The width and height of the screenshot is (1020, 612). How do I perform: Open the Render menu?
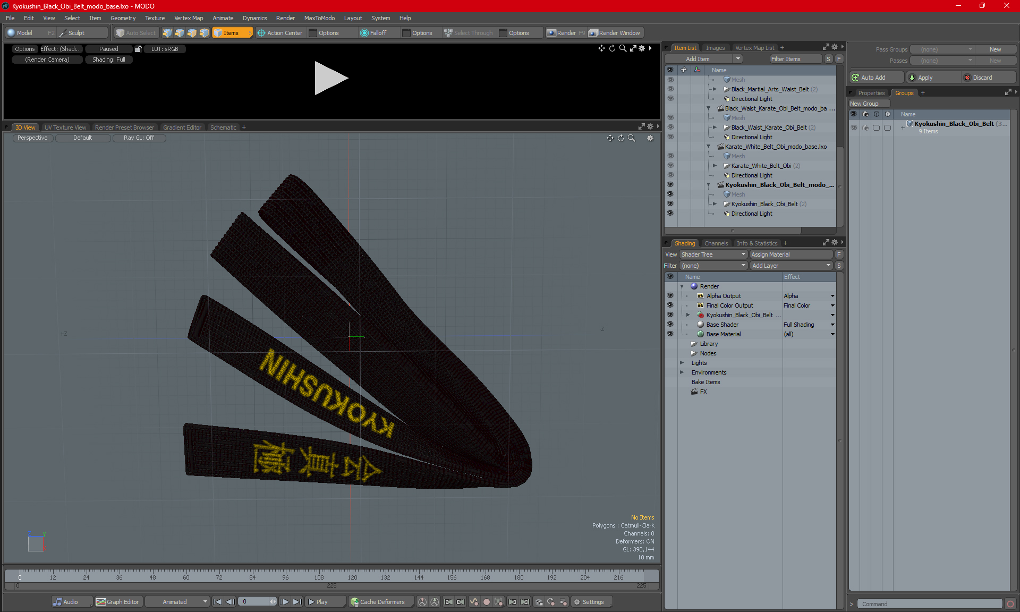pyautogui.click(x=285, y=18)
